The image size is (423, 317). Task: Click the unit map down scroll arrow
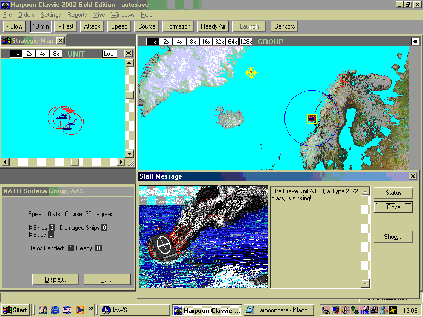tap(130, 154)
